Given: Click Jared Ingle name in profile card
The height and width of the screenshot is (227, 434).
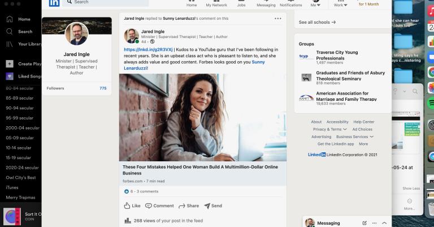Looking at the screenshot, I should pos(77,54).
